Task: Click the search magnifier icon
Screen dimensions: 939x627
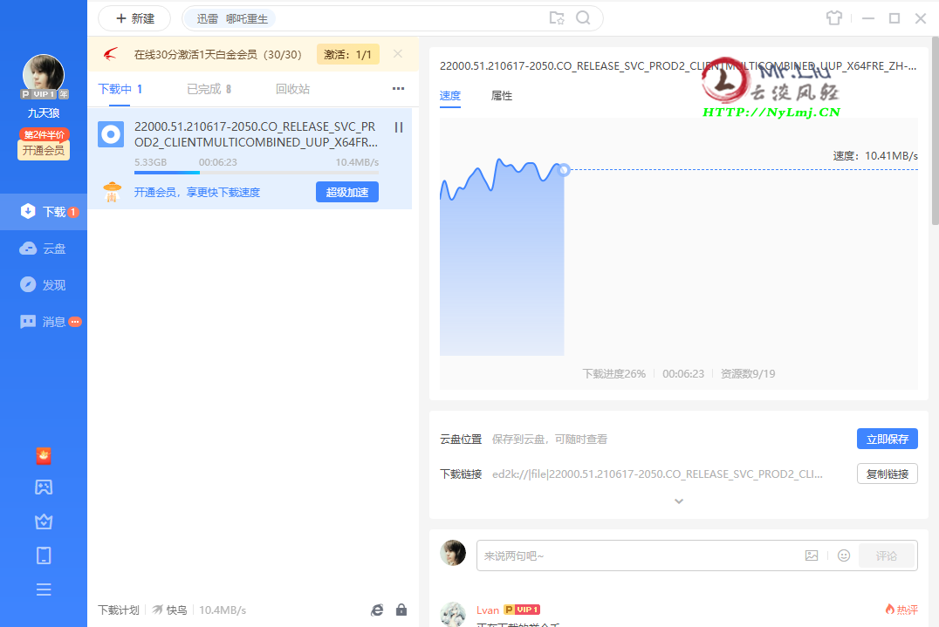Action: 583,18
